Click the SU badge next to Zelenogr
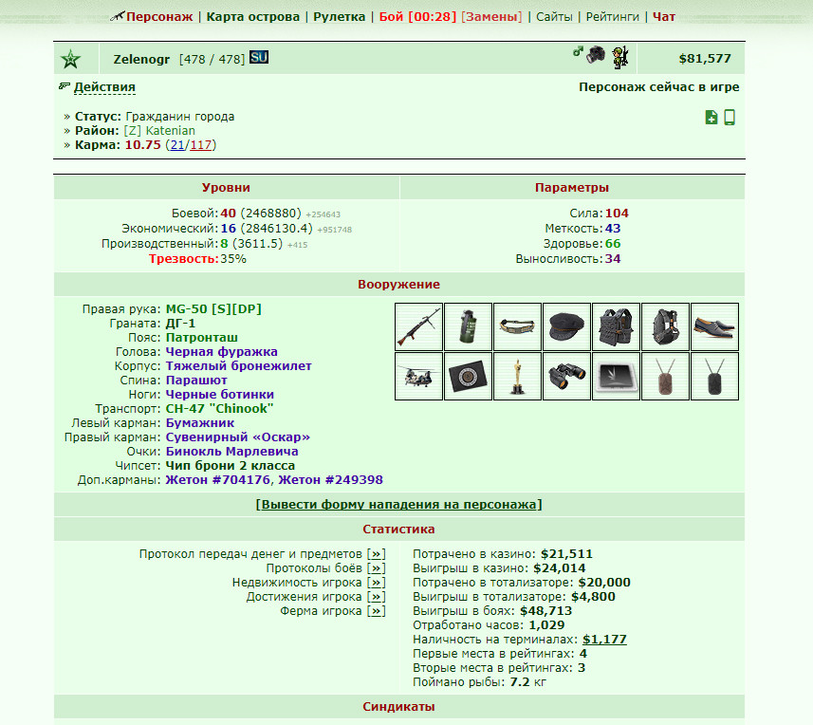 point(259,57)
